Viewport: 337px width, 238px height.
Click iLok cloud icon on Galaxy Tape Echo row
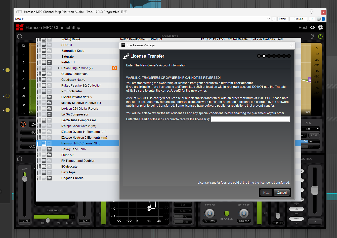click(x=49, y=149)
